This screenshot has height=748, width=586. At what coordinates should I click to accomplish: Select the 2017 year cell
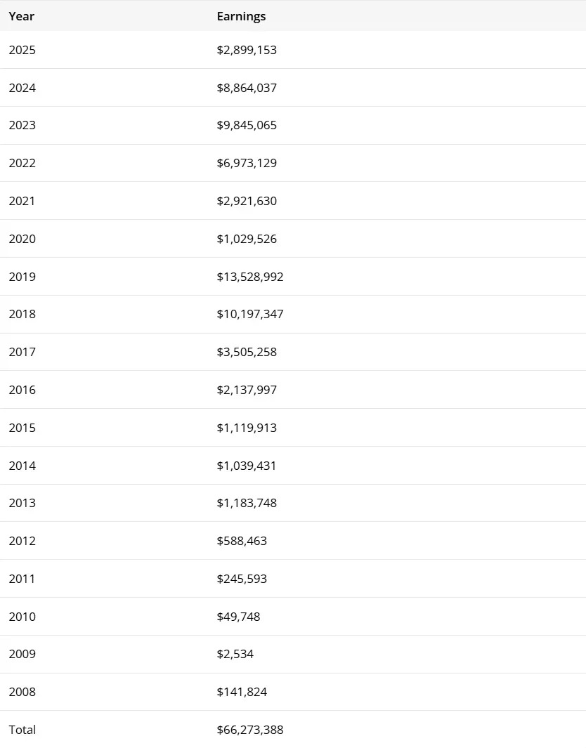[x=22, y=352]
